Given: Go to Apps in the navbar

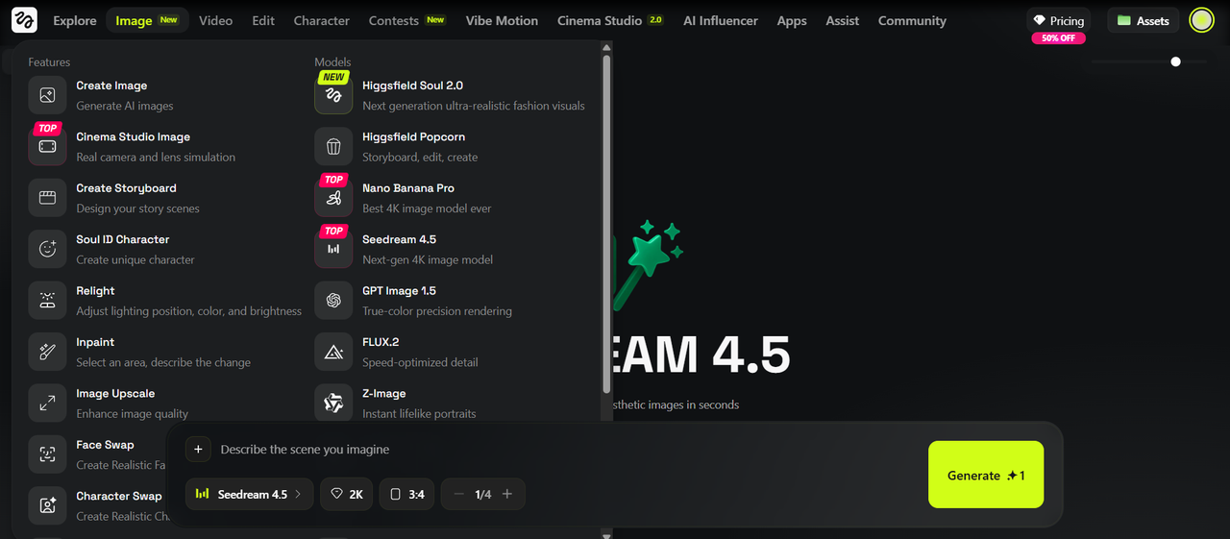Looking at the screenshot, I should pos(792,20).
